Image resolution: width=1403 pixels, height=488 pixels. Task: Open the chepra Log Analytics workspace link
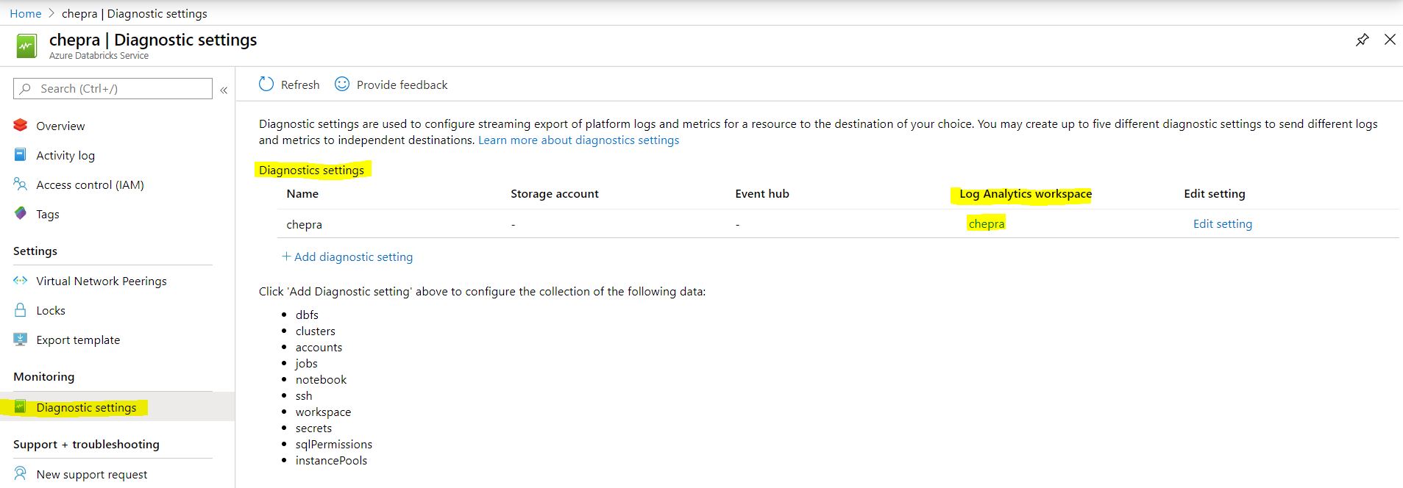[986, 223]
